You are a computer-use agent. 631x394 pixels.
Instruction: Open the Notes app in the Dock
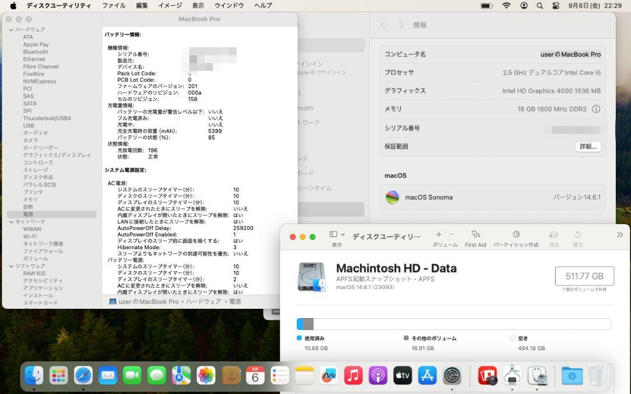coord(304,376)
